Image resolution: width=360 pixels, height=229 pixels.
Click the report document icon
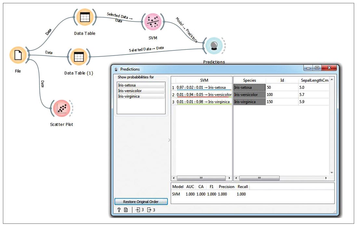pos(126,210)
